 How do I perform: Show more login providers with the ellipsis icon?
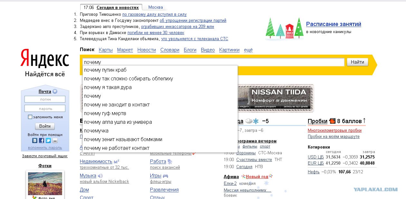55,140
